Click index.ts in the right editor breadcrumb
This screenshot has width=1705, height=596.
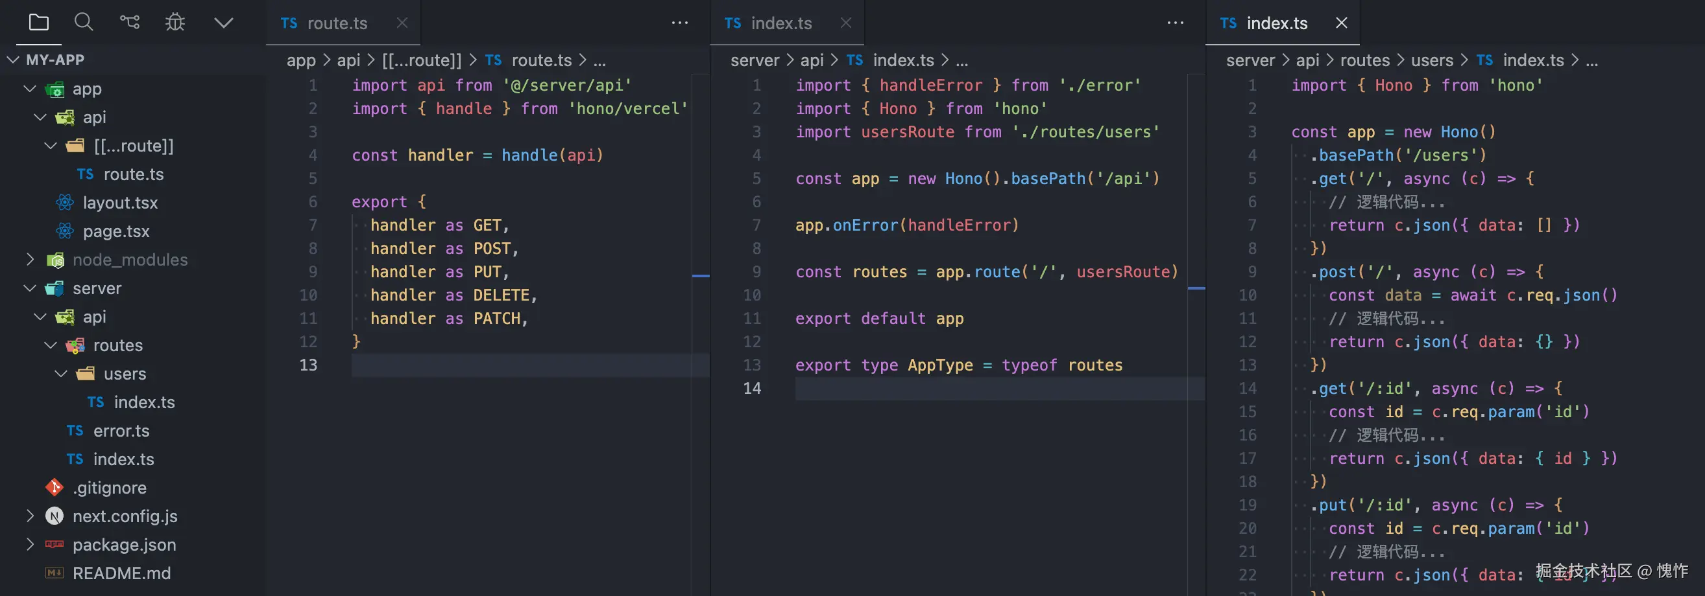pyautogui.click(x=1533, y=60)
